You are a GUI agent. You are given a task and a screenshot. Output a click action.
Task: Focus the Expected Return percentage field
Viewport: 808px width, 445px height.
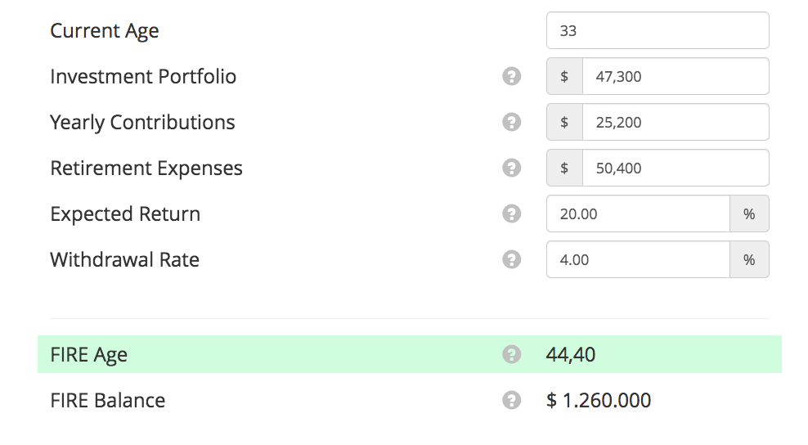[638, 214]
